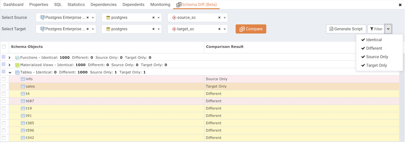Click the Filter button
Screen dimensions: 405x143
pos(376,29)
